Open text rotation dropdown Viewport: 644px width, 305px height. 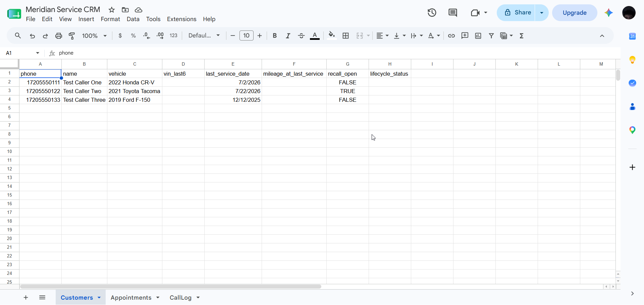[x=434, y=35]
